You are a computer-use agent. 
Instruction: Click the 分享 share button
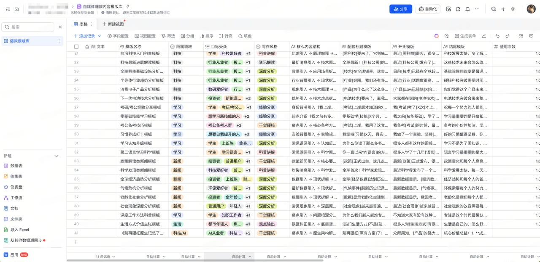coord(400,9)
